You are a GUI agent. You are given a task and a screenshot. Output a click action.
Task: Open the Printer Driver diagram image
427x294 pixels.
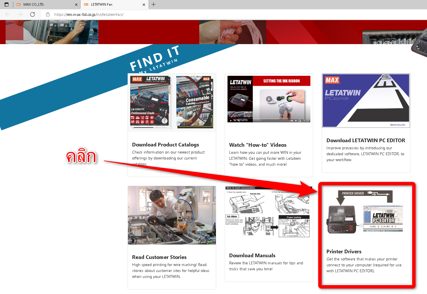[x=365, y=212]
